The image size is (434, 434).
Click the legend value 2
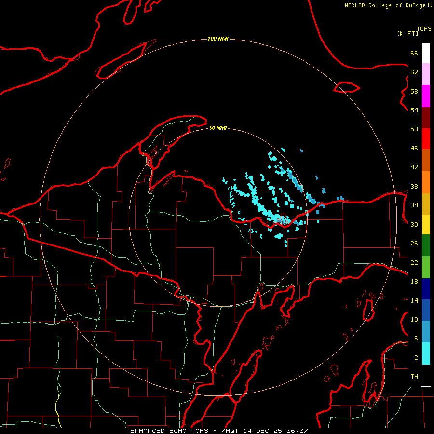[x=416, y=358]
